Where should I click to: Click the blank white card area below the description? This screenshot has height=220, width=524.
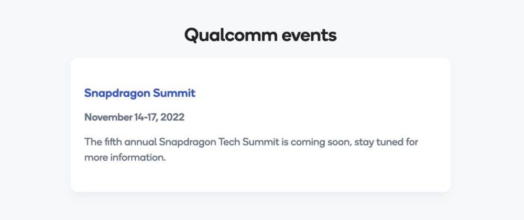tap(260, 177)
